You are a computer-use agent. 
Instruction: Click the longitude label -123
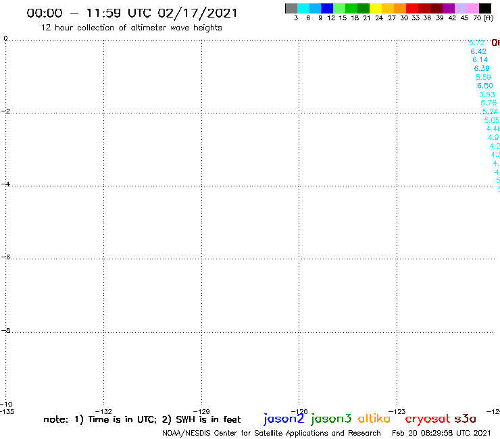point(397,411)
